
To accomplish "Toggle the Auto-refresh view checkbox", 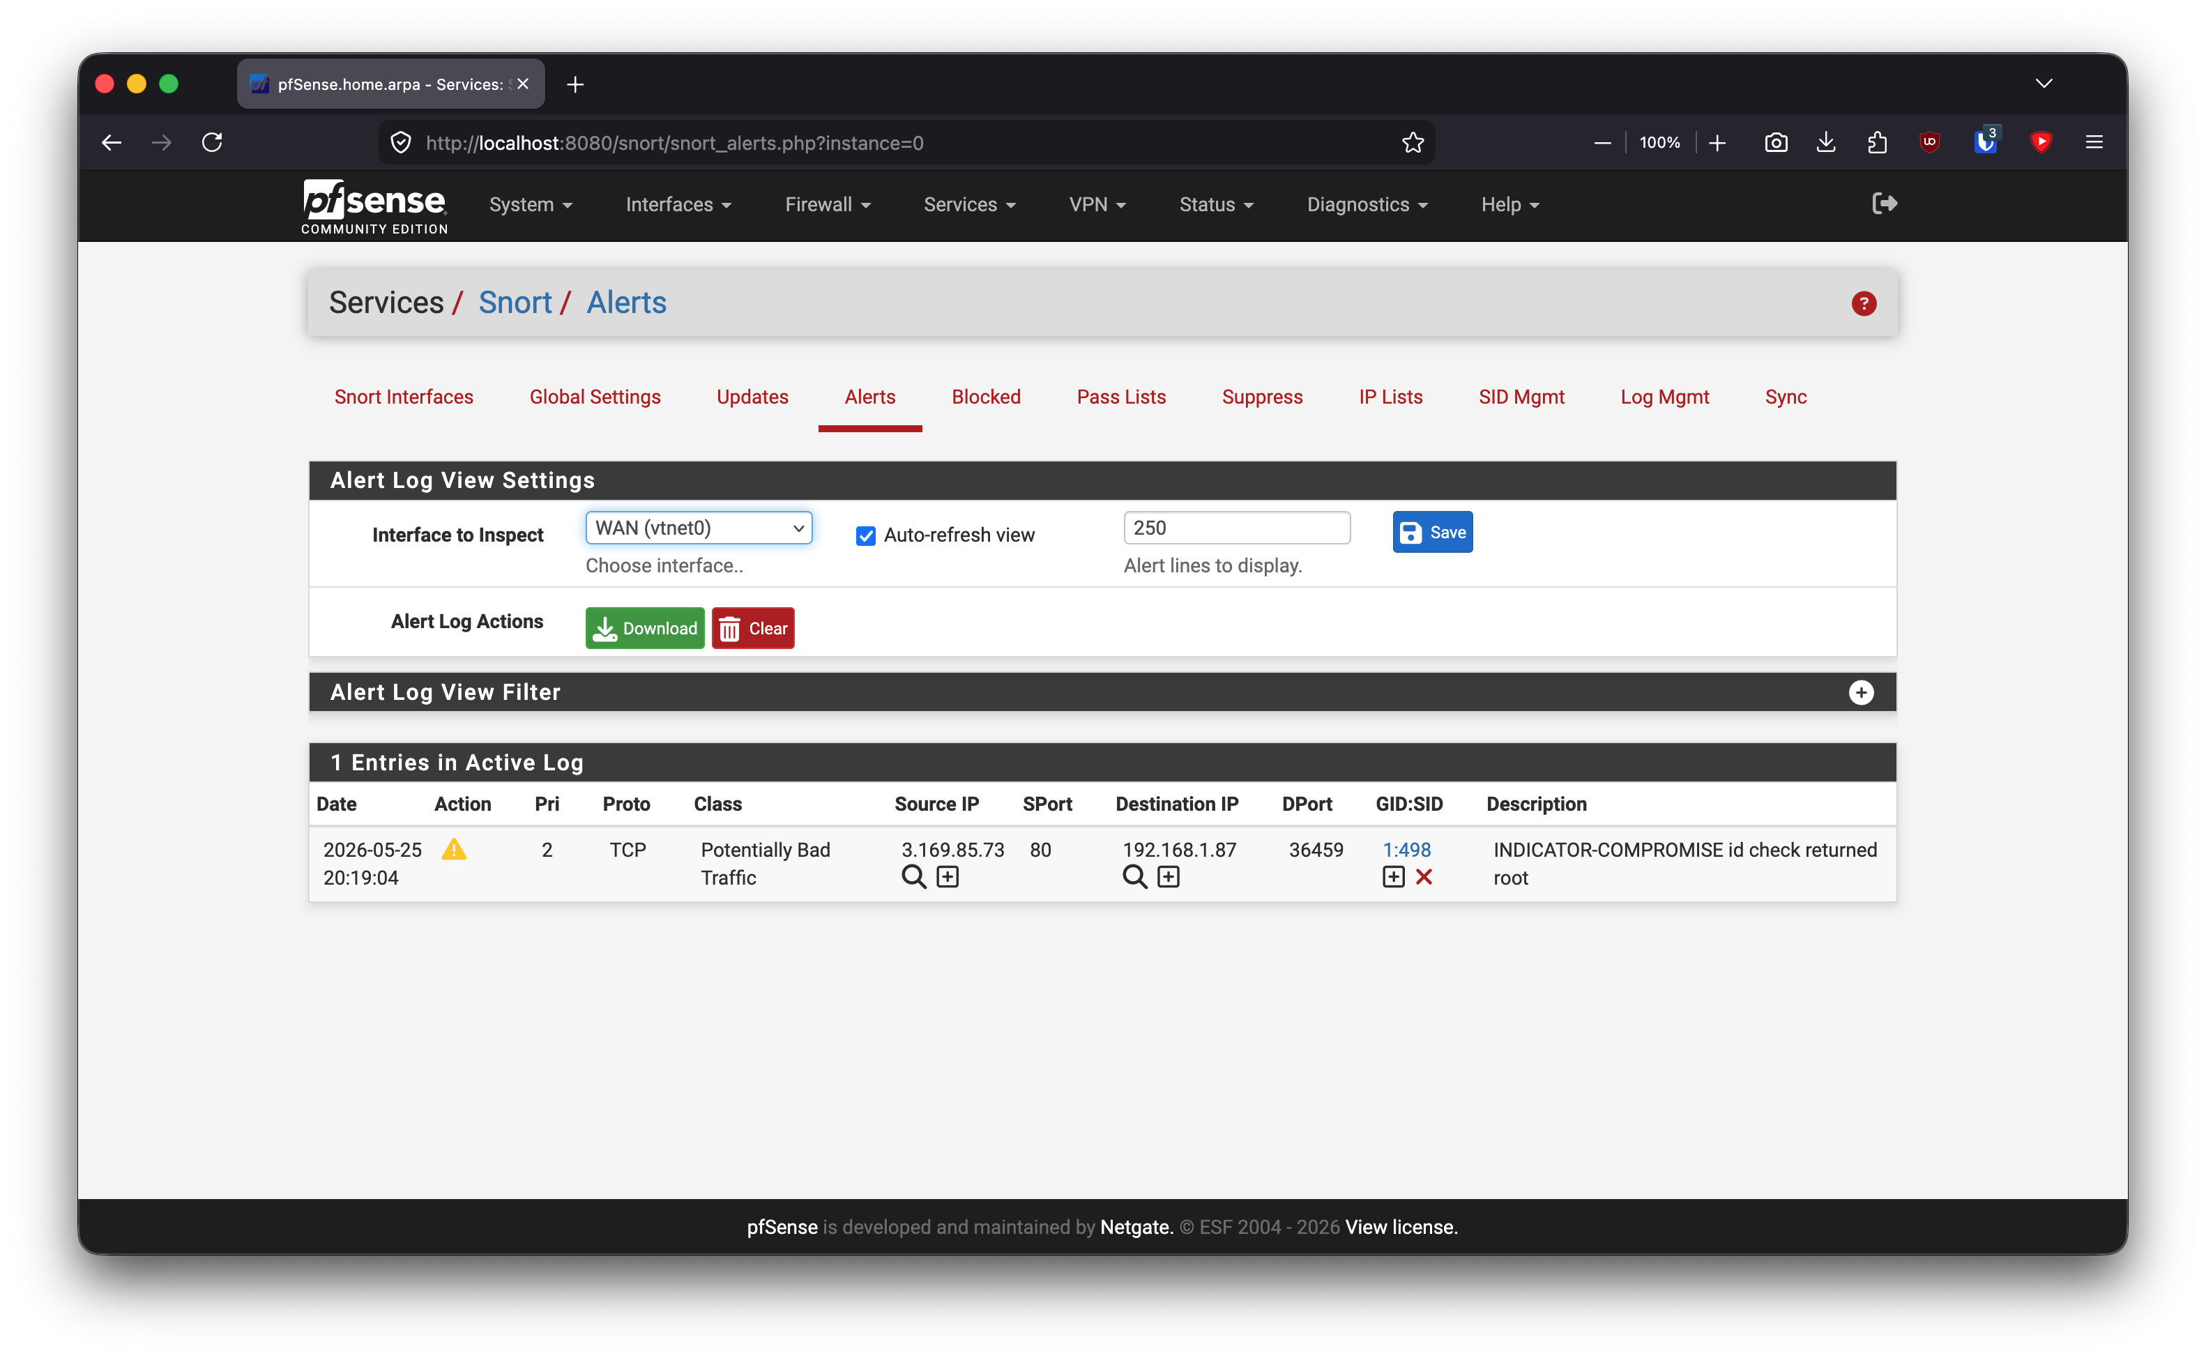I will (x=866, y=535).
